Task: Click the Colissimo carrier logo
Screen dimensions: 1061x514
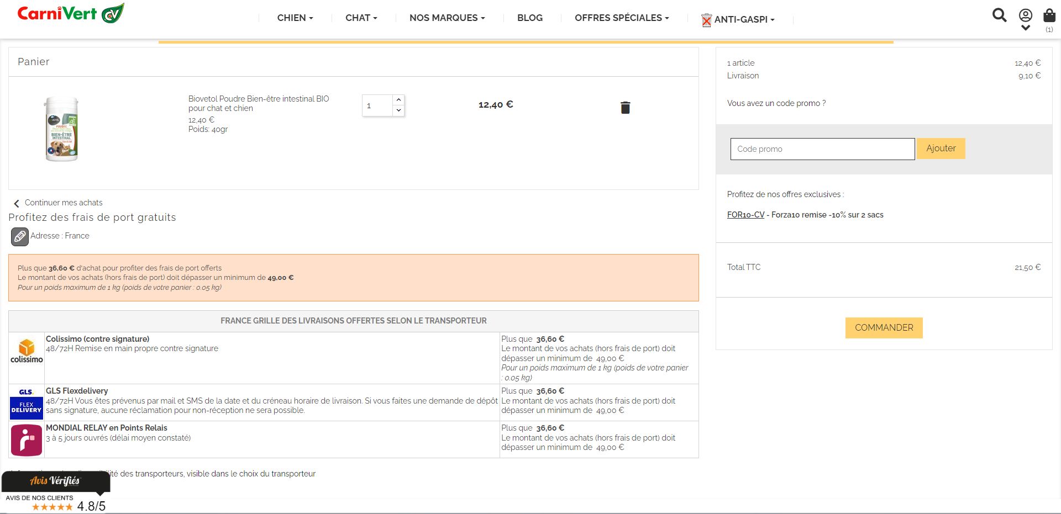Action: tap(27, 352)
